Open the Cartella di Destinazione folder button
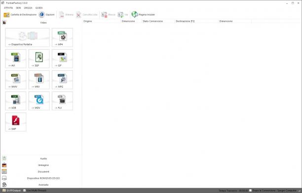 [x=20, y=15]
